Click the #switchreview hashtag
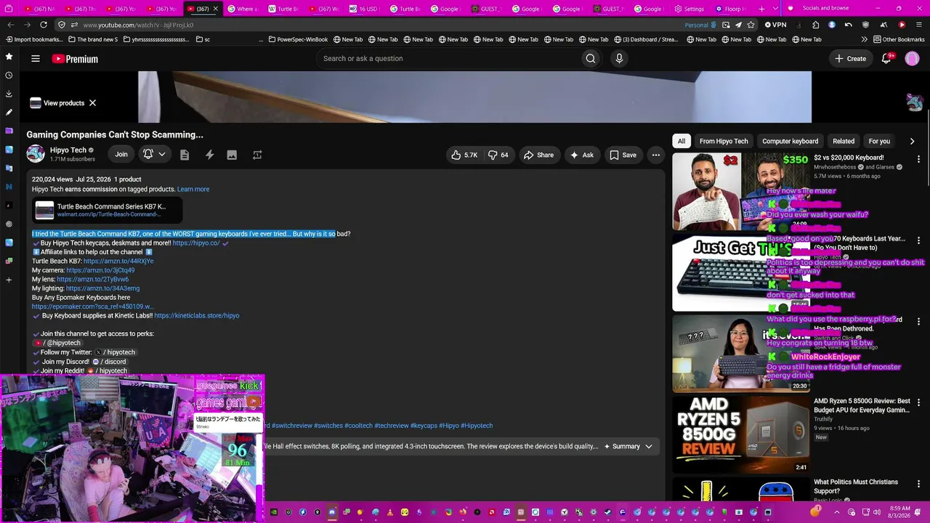 pos(291,426)
